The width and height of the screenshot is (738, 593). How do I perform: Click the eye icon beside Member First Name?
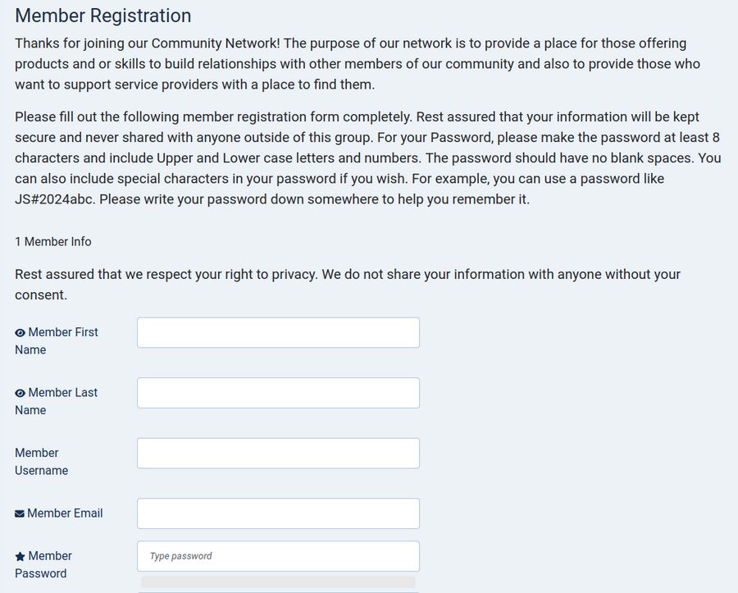click(20, 333)
